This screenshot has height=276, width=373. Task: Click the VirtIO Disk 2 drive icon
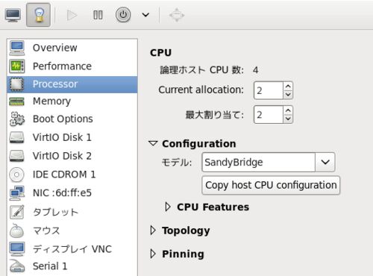click(17, 156)
